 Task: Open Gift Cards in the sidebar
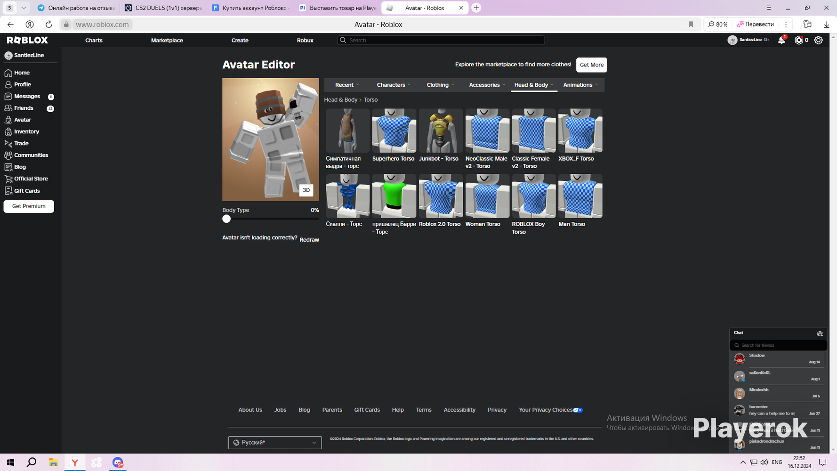pyautogui.click(x=27, y=191)
